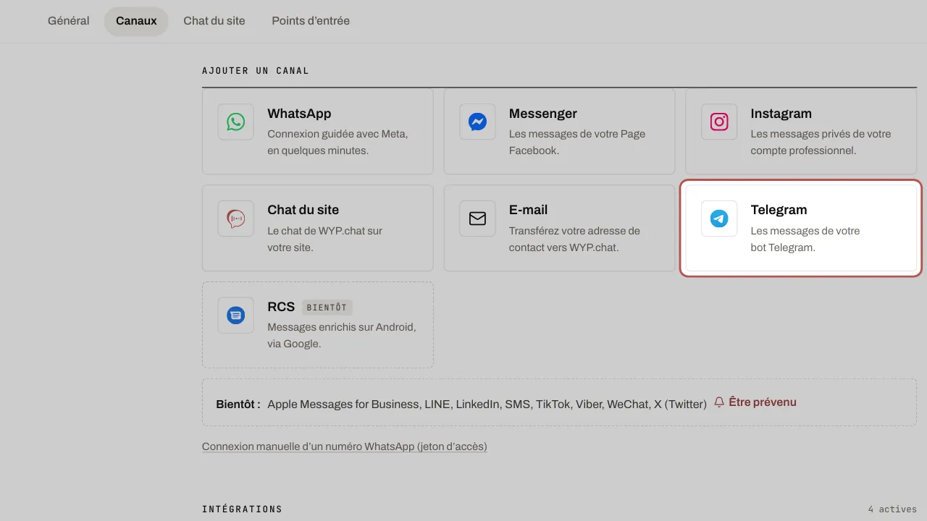Pick the E-mail channel card

click(x=559, y=228)
